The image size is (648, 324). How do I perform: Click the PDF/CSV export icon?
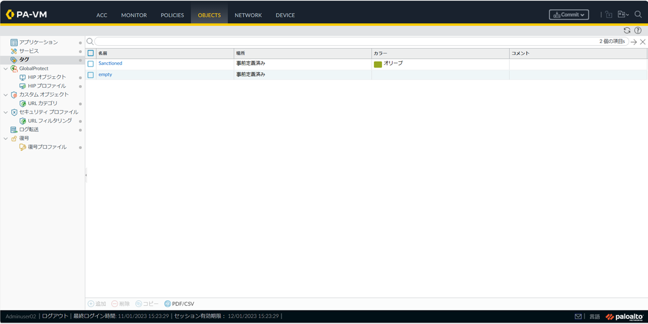(x=167, y=304)
